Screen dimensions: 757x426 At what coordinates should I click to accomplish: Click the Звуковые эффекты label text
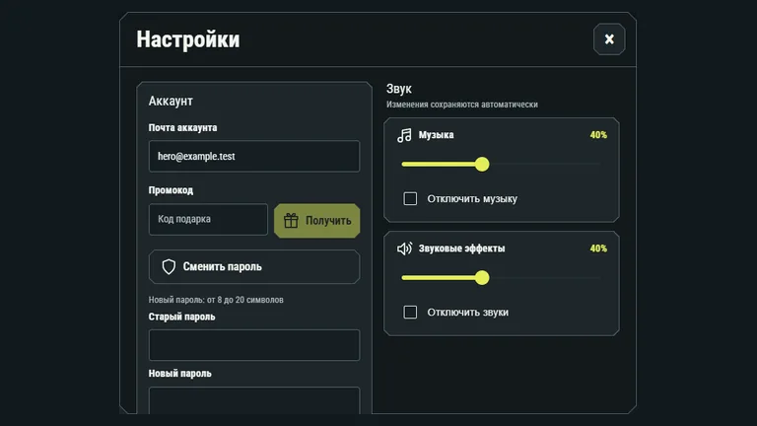[x=461, y=248]
